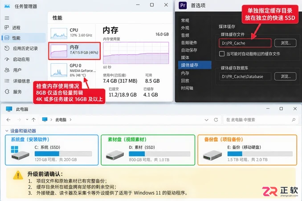Click the large 内存使用量 graph

click(136, 53)
